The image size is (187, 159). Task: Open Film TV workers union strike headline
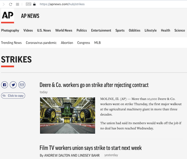(x=91, y=148)
